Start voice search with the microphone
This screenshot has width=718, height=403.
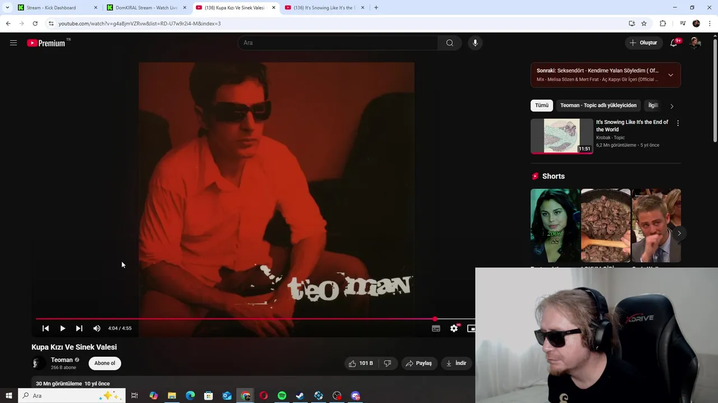pos(475,43)
